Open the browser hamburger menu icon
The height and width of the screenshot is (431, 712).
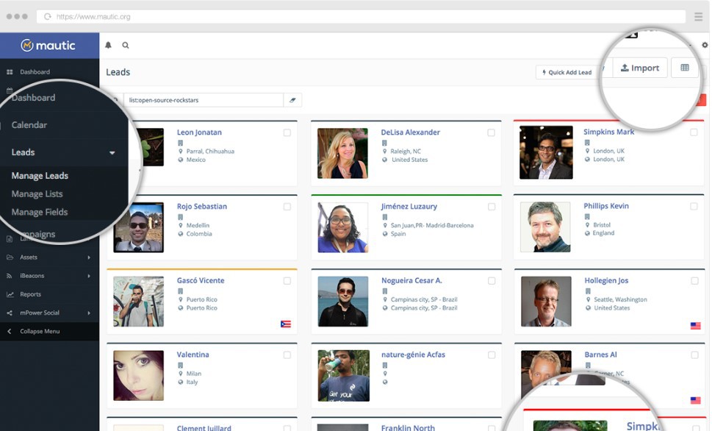(x=698, y=16)
